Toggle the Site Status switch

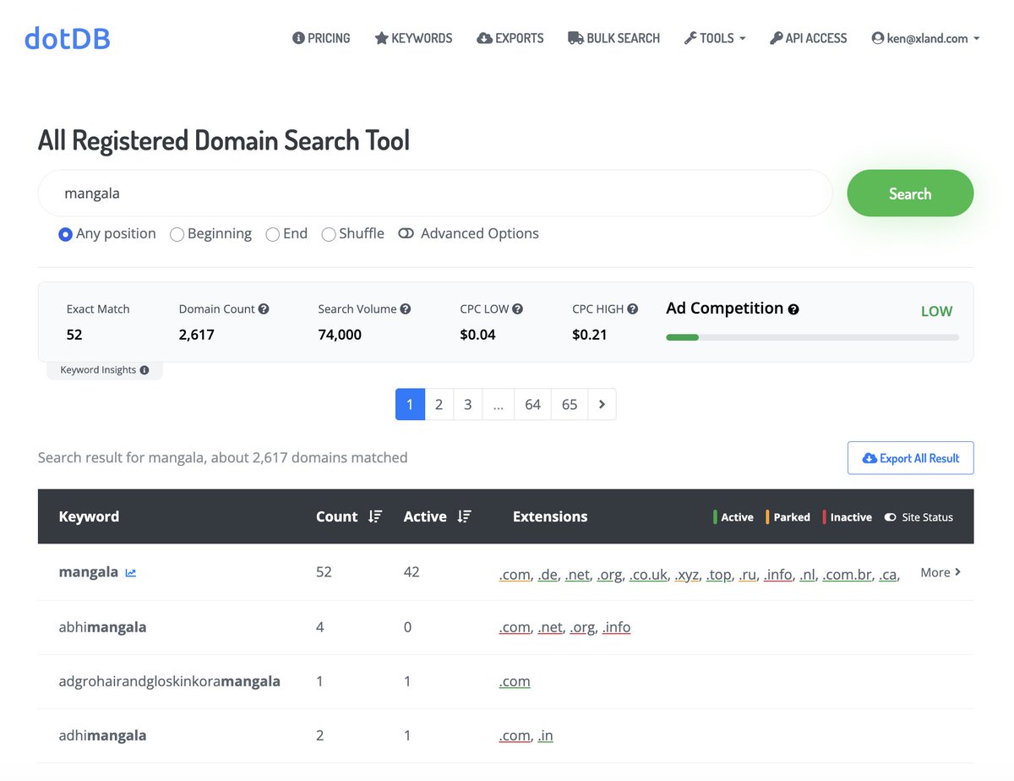[890, 517]
